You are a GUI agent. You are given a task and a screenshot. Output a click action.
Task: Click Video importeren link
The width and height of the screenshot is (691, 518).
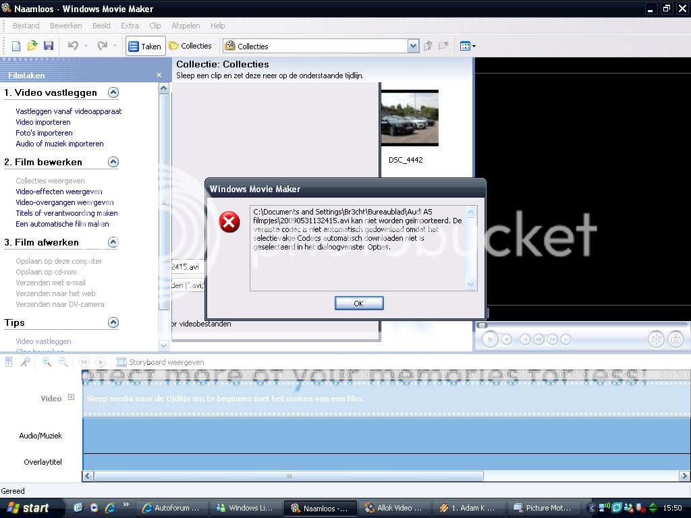[43, 122]
